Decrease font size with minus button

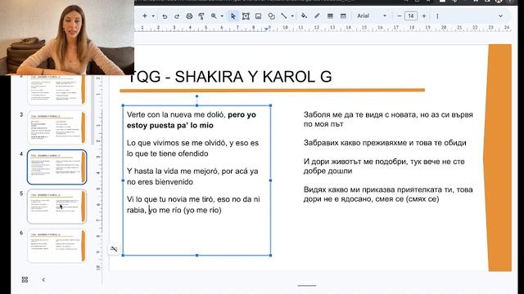coord(400,16)
